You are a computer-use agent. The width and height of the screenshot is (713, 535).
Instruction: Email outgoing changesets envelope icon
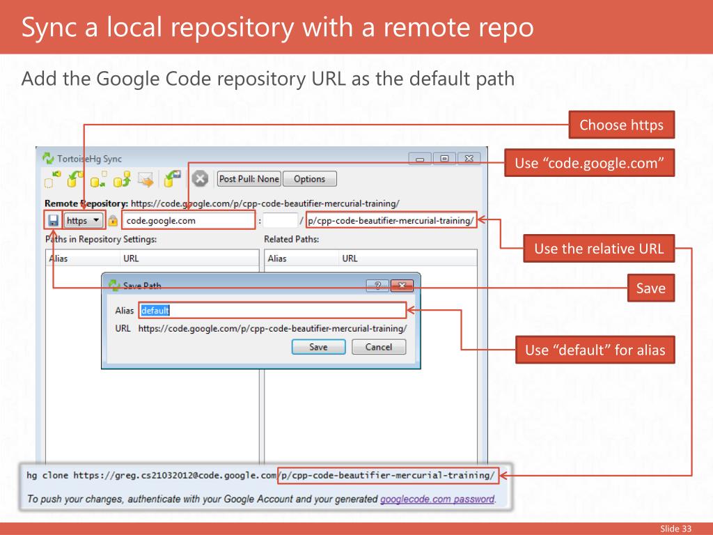(146, 179)
